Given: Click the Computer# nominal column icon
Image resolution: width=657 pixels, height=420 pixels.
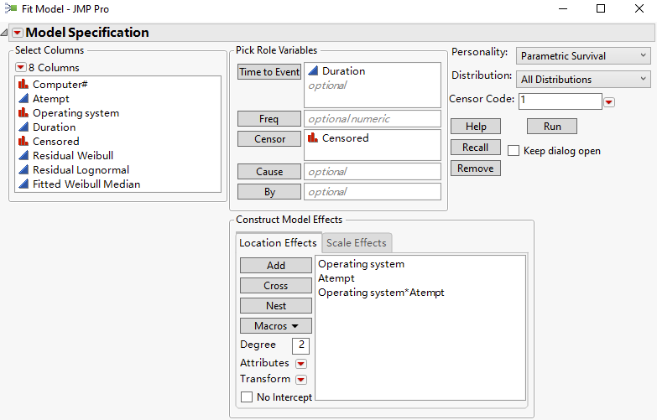Looking at the screenshot, I should 23,85.
